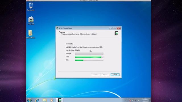The width and height of the screenshot is (182, 102).
Task: Click the sed-4.2.2-3 download URL text
Action: point(84,47)
